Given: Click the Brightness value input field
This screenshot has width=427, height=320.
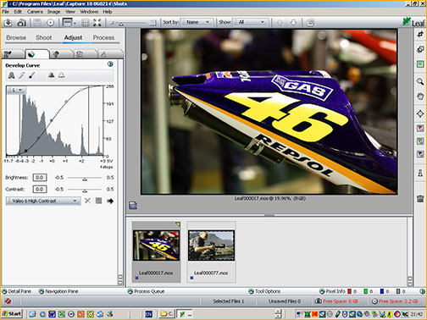Looking at the screenshot, I should [x=40, y=178].
